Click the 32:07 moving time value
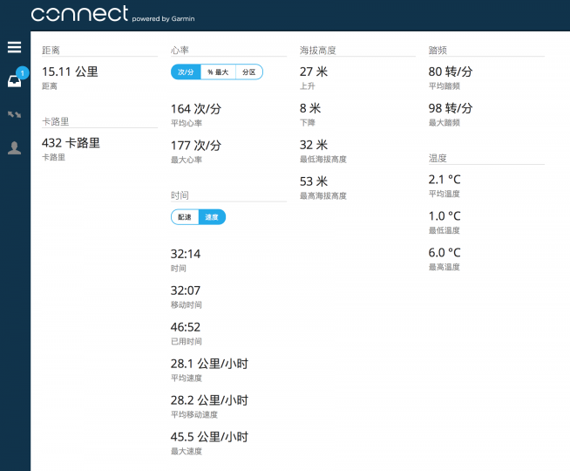The image size is (570, 471). coord(186,290)
